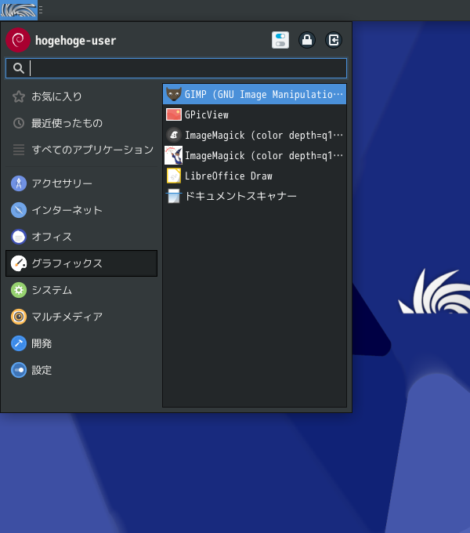Open the 設定 settings category
This screenshot has height=533, width=470.
click(x=81, y=370)
